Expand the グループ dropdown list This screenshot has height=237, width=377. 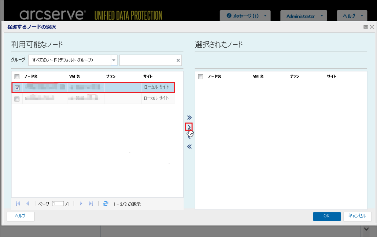click(114, 60)
